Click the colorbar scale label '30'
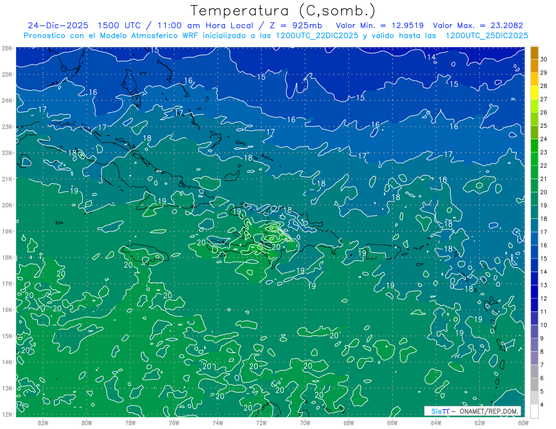 (x=544, y=59)
